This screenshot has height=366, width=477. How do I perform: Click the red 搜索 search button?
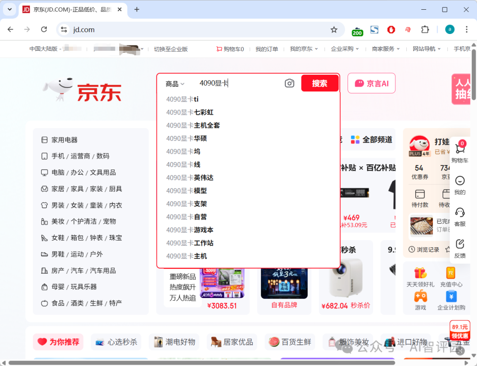(320, 83)
